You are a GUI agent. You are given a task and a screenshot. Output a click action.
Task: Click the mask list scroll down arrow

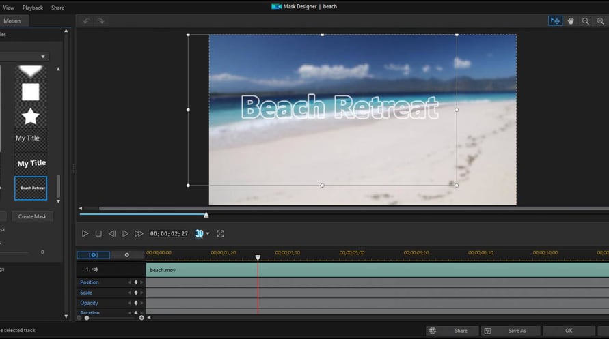coord(58,201)
